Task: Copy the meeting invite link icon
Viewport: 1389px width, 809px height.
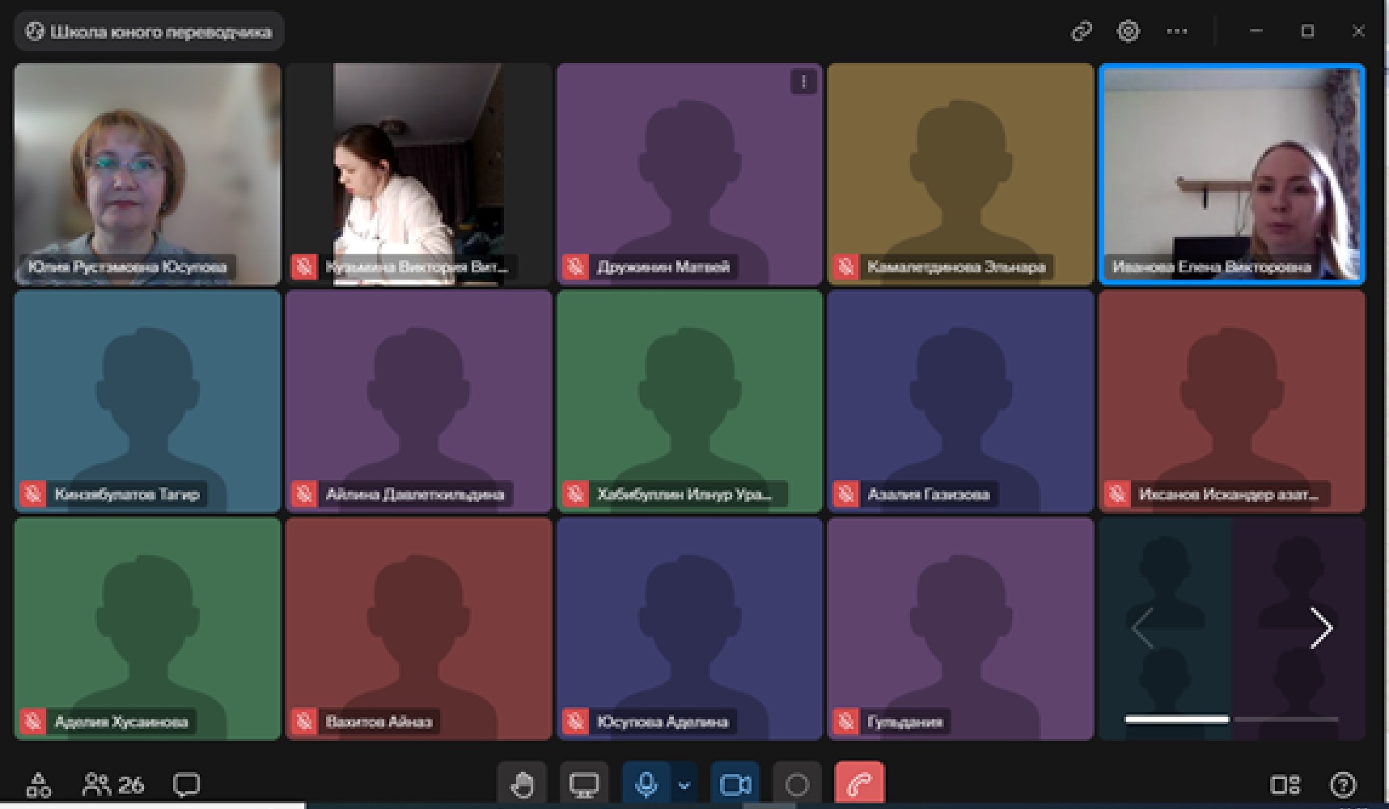Action: (1082, 32)
